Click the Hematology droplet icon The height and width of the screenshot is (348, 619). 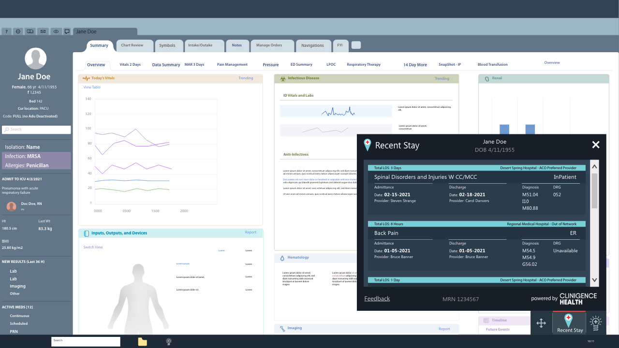point(282,258)
